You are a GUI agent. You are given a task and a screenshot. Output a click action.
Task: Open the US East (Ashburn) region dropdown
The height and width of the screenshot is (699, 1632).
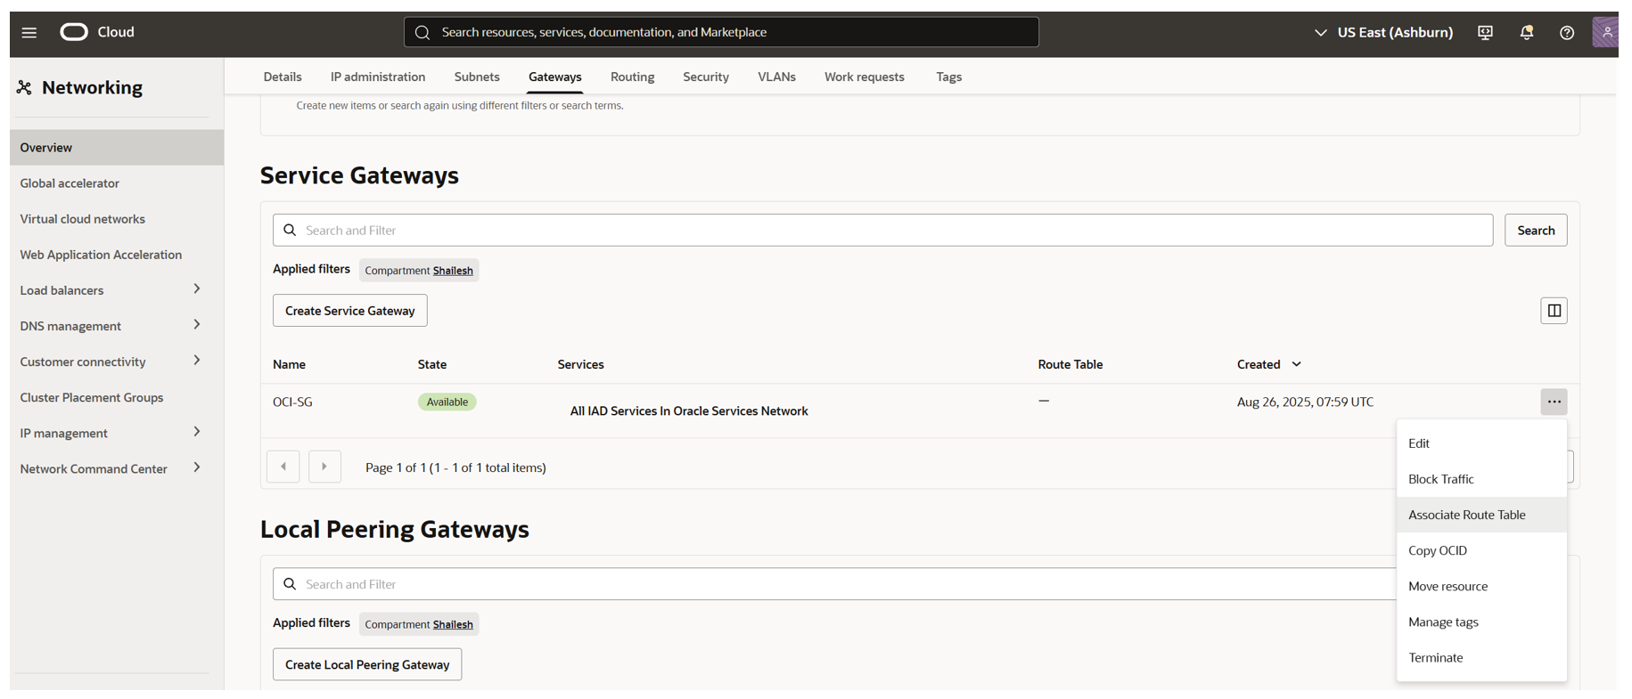[1382, 32]
